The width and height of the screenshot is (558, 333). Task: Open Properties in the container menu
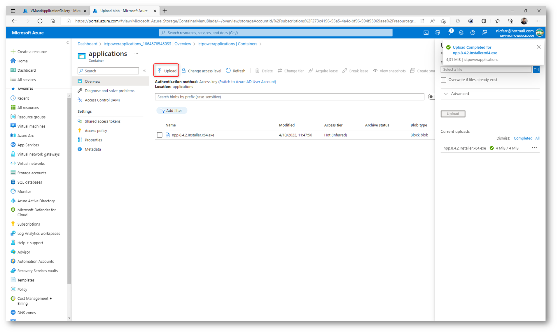(93, 140)
